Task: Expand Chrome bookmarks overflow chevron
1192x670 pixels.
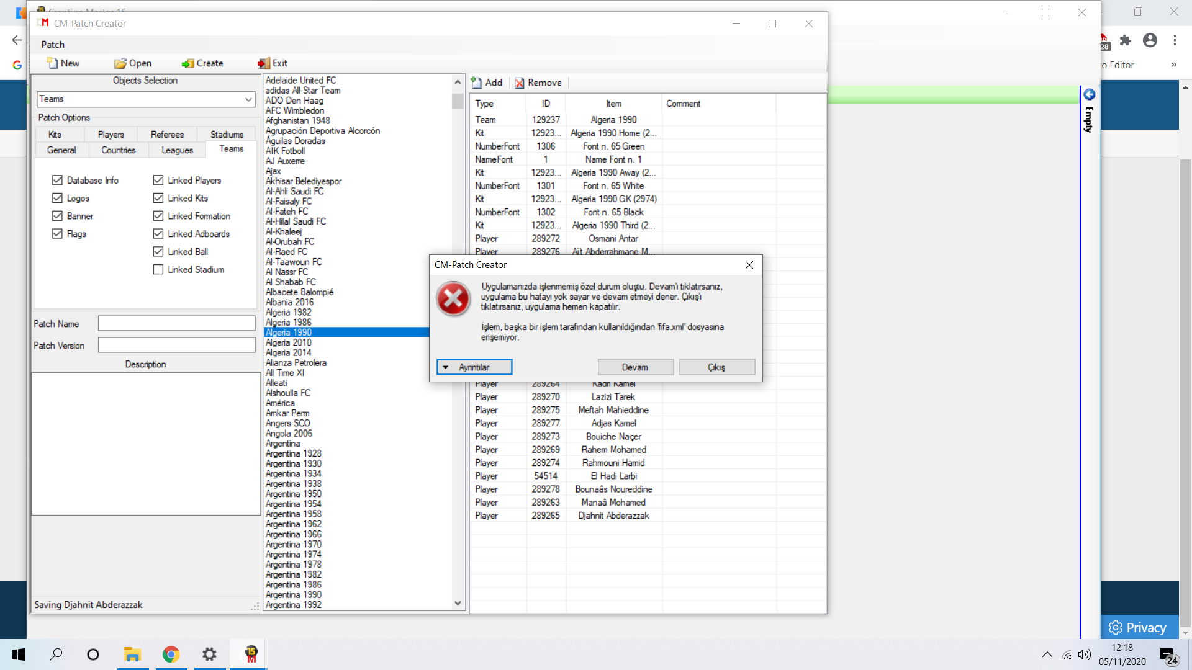Action: pos(1174,65)
